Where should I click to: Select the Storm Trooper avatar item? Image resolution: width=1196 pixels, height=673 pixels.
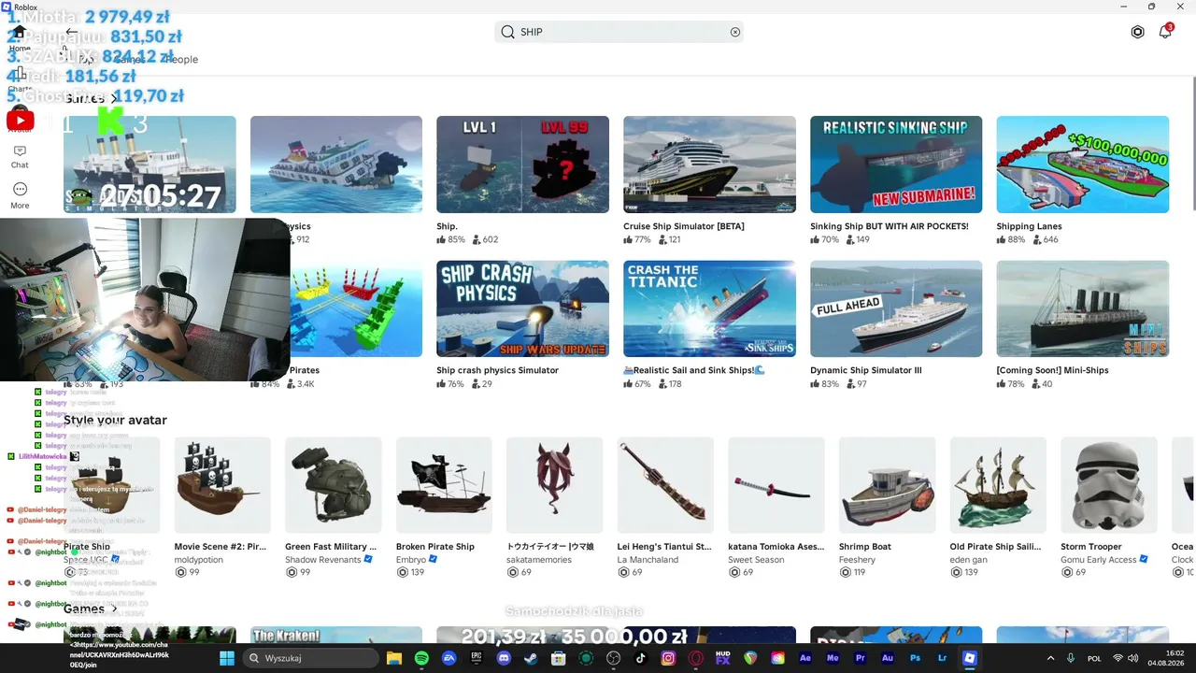[x=1109, y=485]
